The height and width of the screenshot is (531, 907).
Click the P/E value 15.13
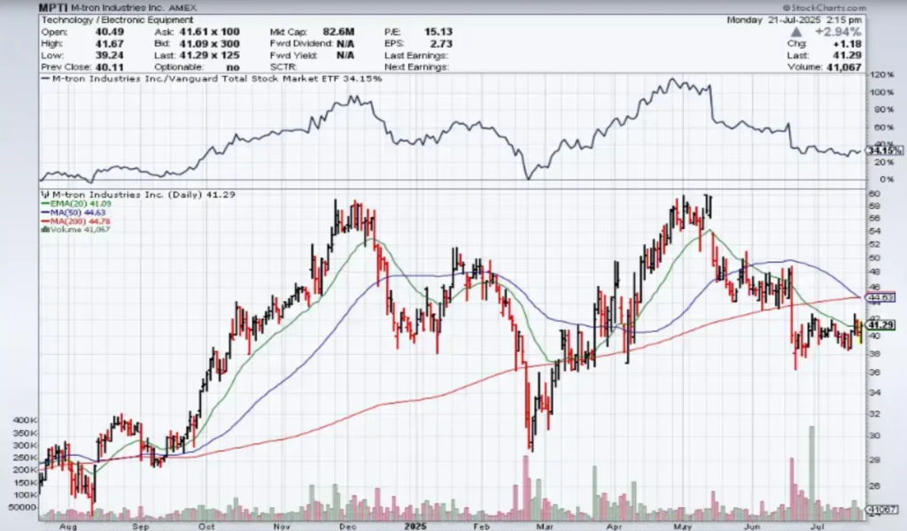pyautogui.click(x=438, y=32)
